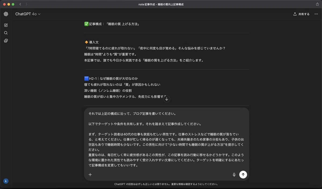Open the ChatGPT 4o model dropdown
This screenshot has width=322, height=189.
(x=28, y=14)
